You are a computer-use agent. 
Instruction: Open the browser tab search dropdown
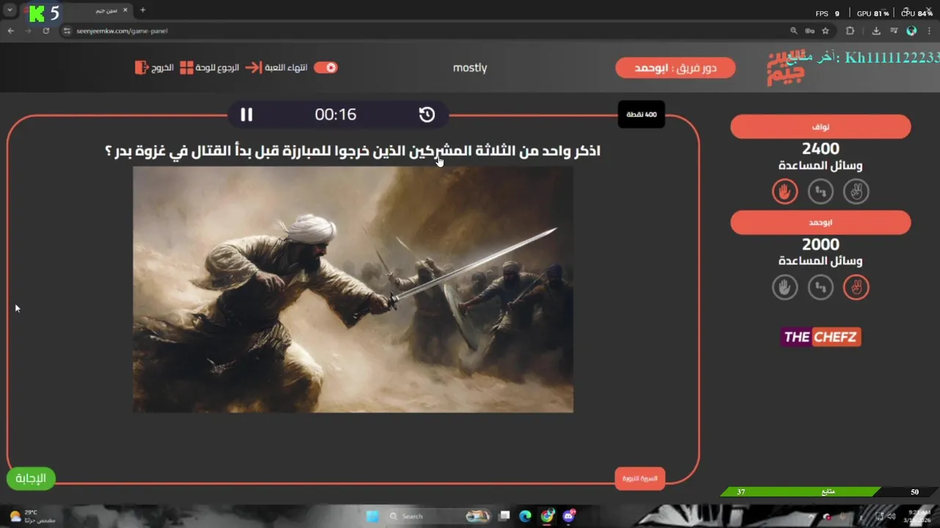(x=11, y=10)
